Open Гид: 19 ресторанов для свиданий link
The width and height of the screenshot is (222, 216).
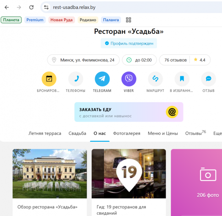pyautogui.click(x=121, y=210)
